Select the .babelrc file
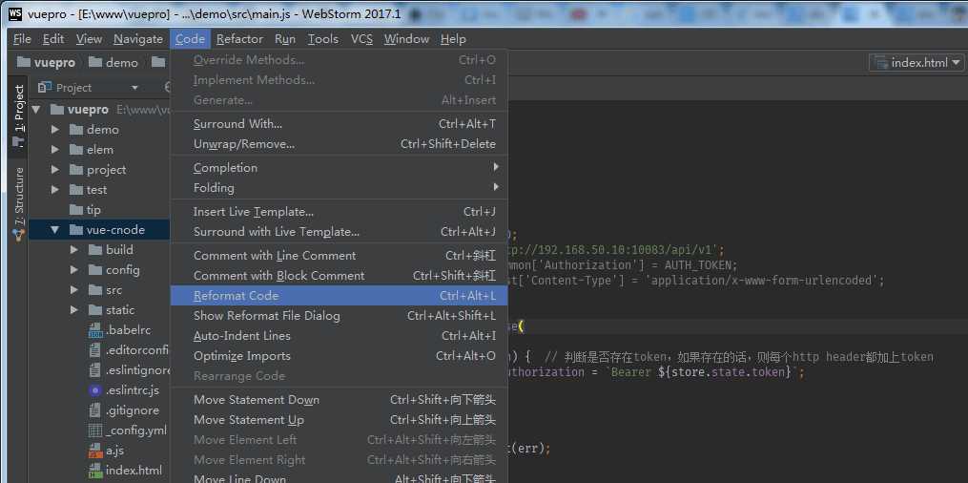The width and height of the screenshot is (968, 483). click(x=120, y=330)
